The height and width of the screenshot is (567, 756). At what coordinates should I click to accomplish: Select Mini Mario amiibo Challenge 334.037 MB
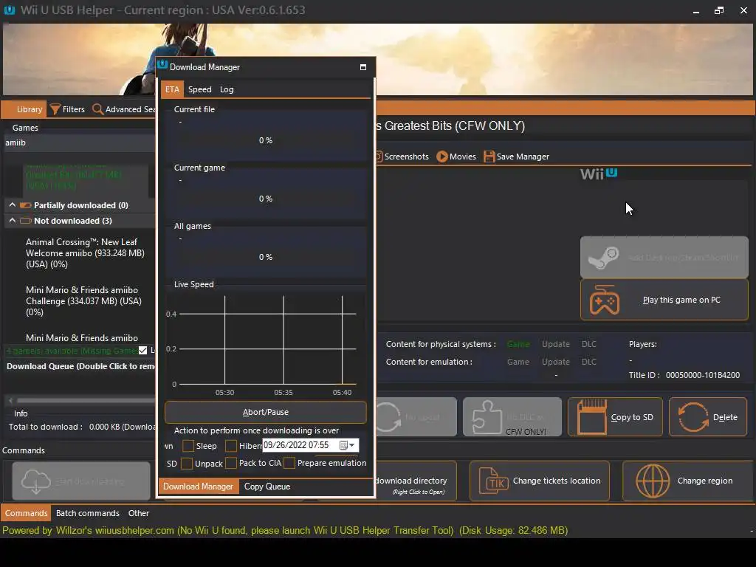point(83,301)
